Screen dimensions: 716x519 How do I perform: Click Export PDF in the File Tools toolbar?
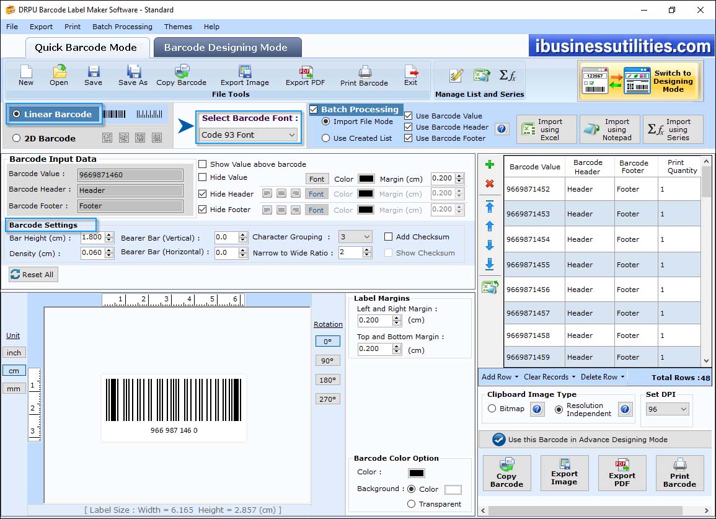click(305, 76)
